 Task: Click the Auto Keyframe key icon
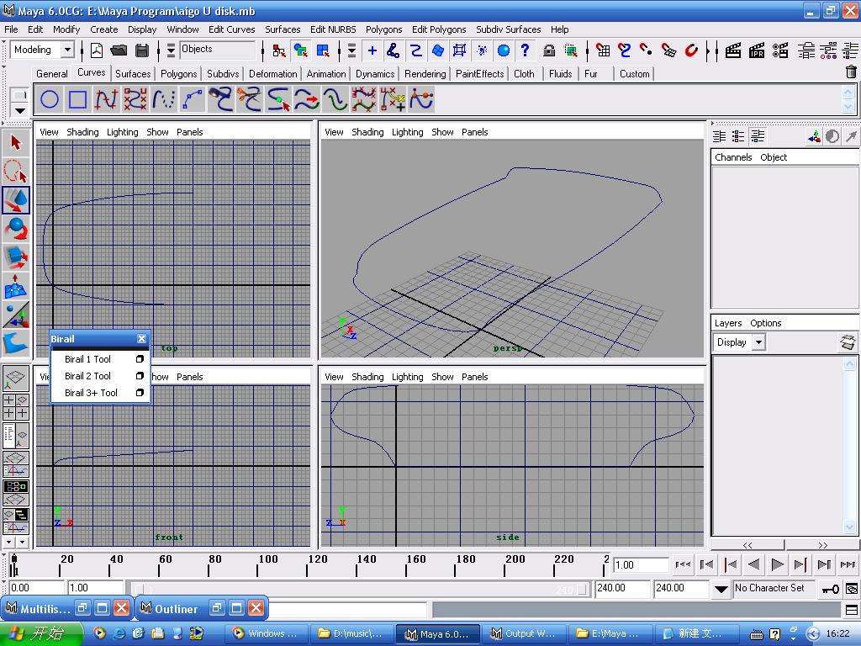(830, 589)
